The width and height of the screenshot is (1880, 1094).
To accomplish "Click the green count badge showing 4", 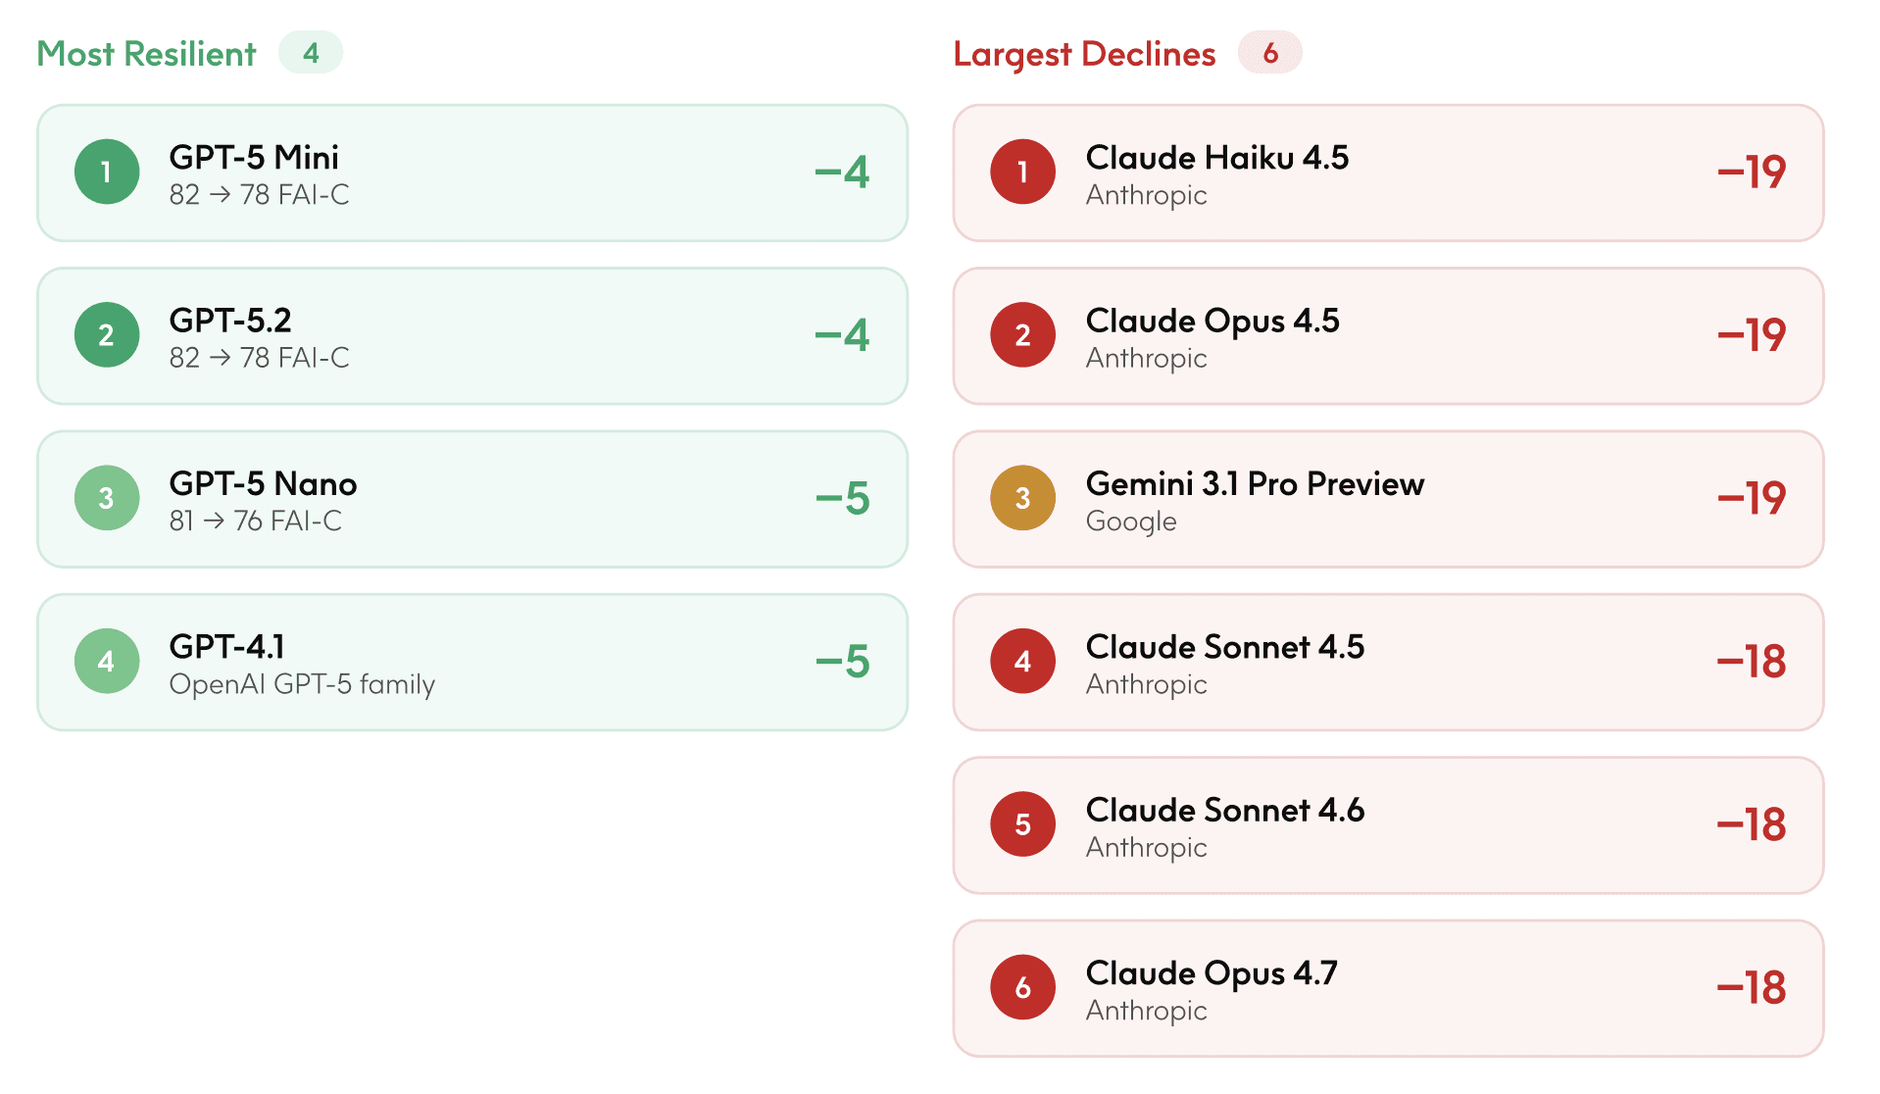I will [x=311, y=53].
